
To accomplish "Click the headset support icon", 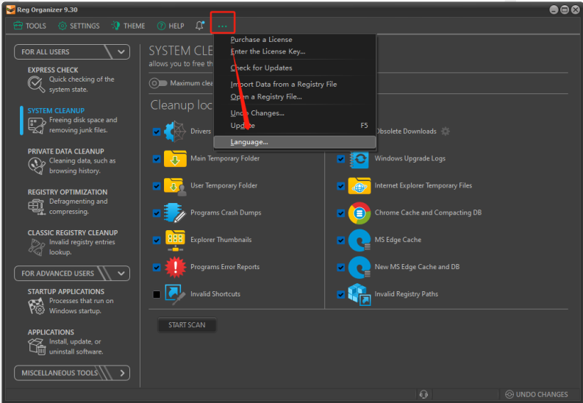I will tap(423, 394).
